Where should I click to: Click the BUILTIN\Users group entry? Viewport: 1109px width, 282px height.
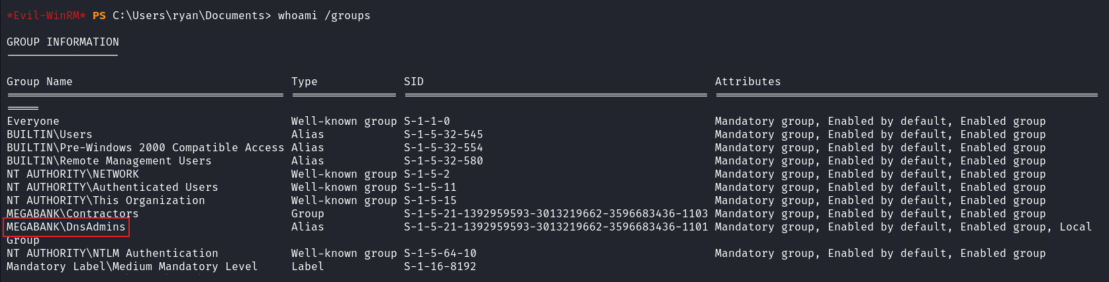[x=50, y=135]
